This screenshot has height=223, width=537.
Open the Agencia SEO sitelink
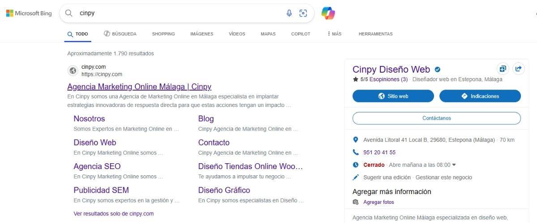click(97, 166)
